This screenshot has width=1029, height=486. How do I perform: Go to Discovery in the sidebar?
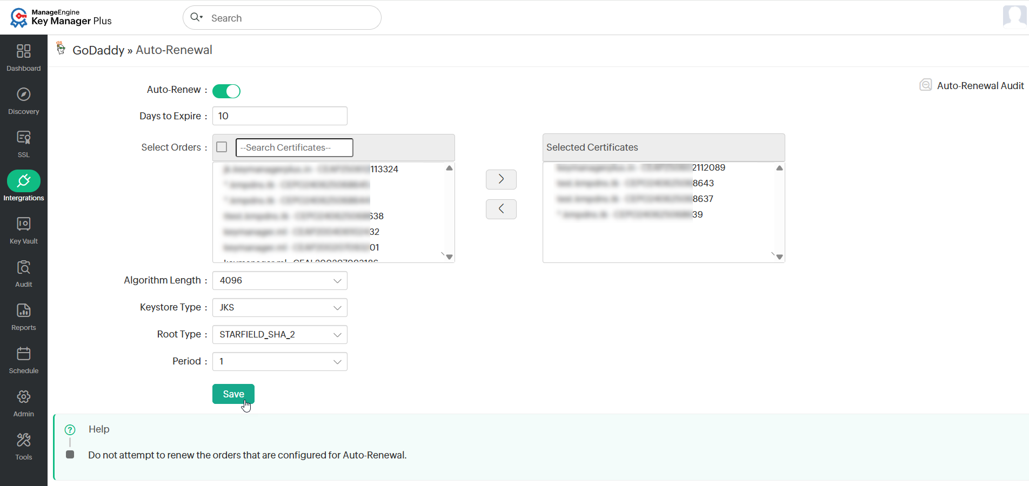coord(24,101)
